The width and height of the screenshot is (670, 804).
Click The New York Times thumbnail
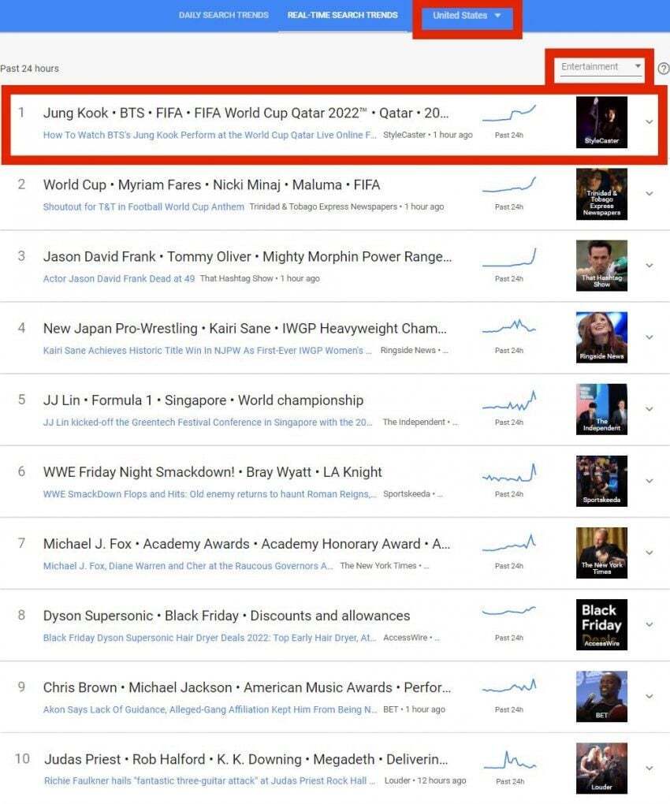click(601, 553)
